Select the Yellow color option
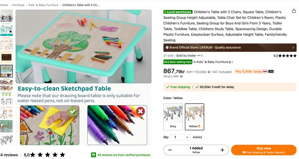The image size is (299, 159). point(195,117)
